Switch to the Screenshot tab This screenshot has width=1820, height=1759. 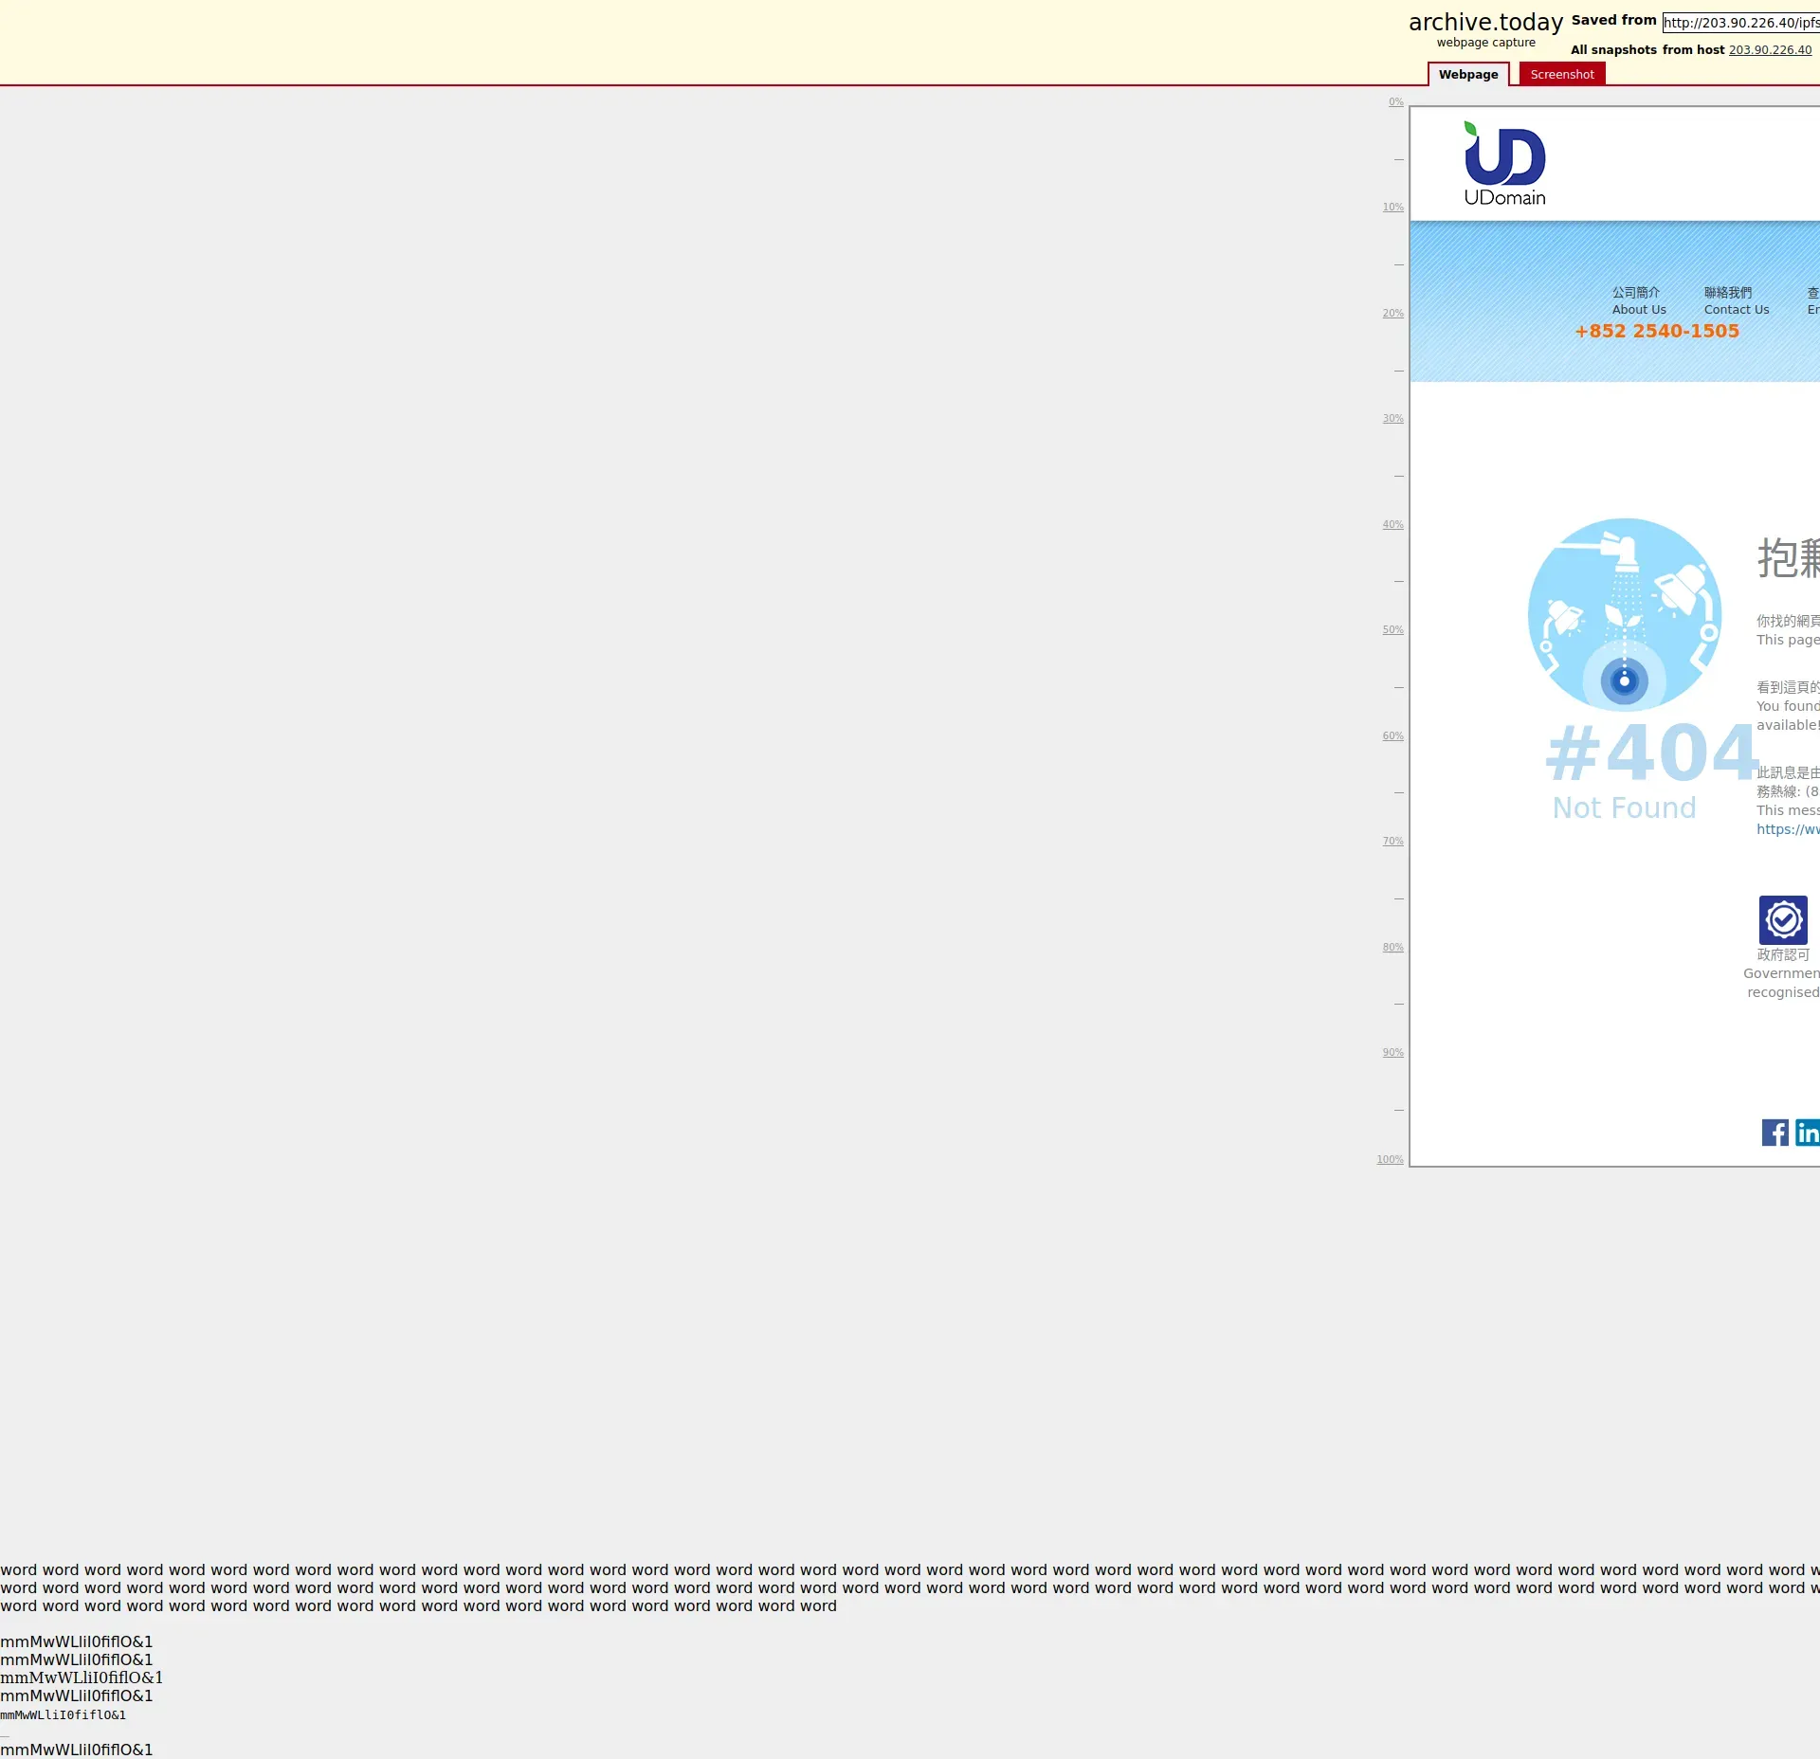(x=1561, y=74)
